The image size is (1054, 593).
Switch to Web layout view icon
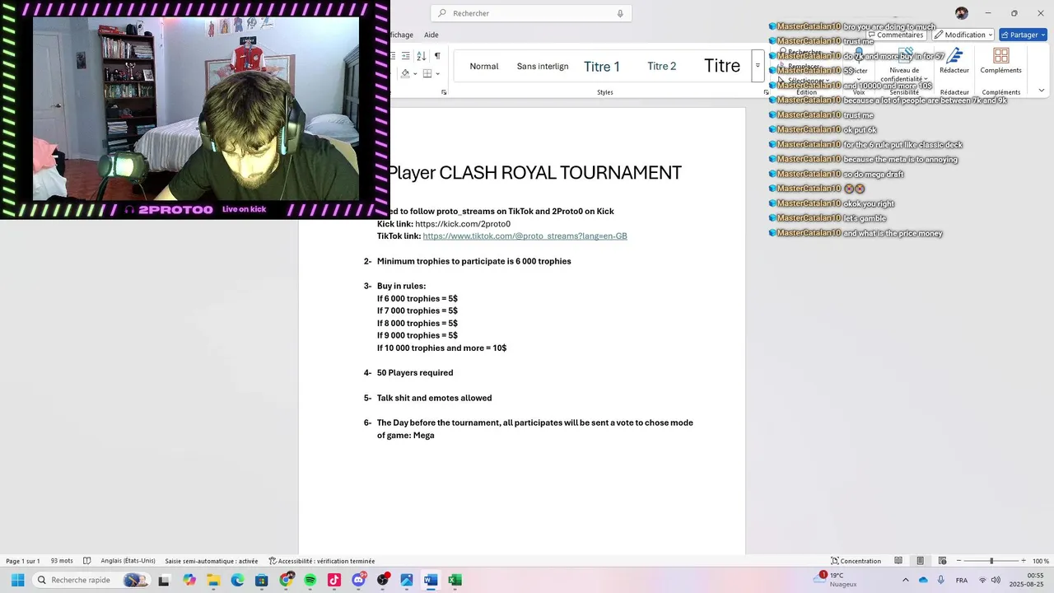(x=941, y=561)
